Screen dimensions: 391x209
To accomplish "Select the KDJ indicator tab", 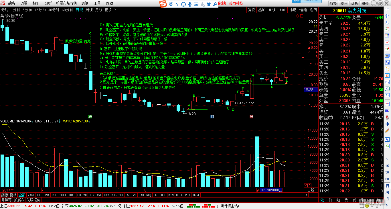I will click(149, 195).
